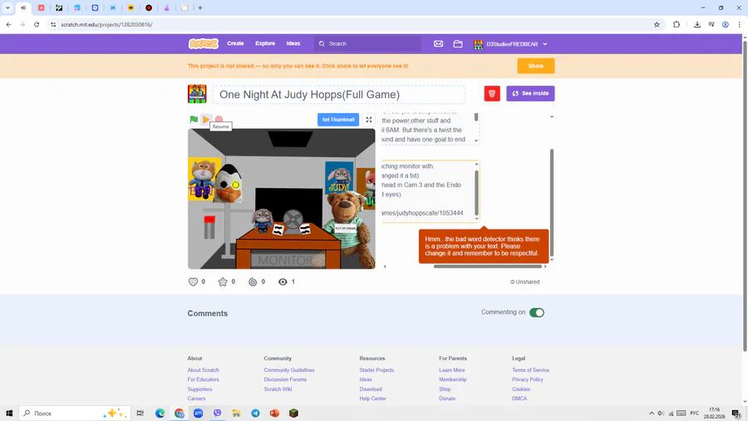Screen dimensions: 748x421
Task: Open the Ideas menu item
Action: point(293,43)
